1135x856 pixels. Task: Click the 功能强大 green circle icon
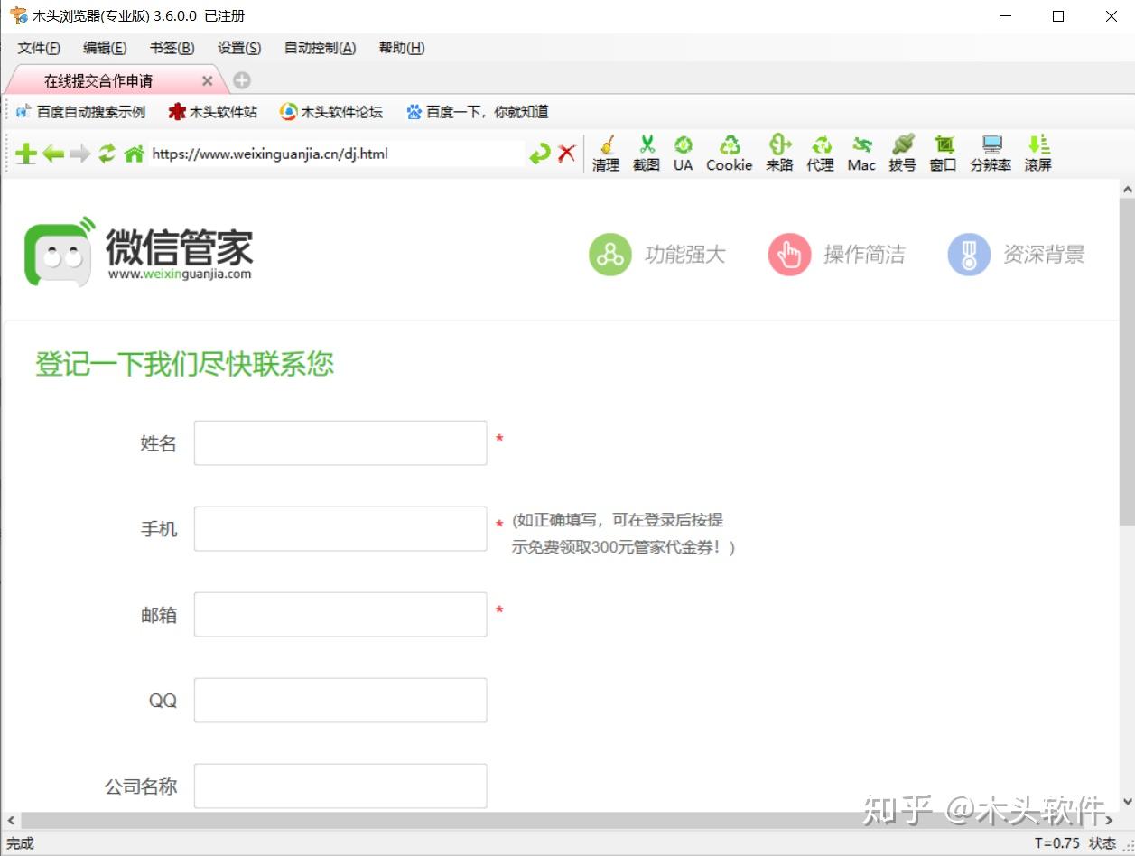(x=610, y=255)
